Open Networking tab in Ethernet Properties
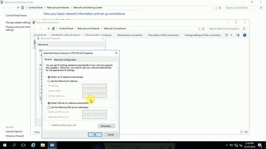 pos(43,45)
